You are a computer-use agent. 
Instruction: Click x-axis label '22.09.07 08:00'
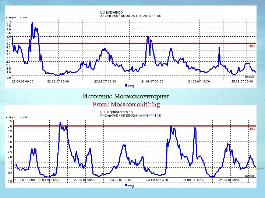85,180
